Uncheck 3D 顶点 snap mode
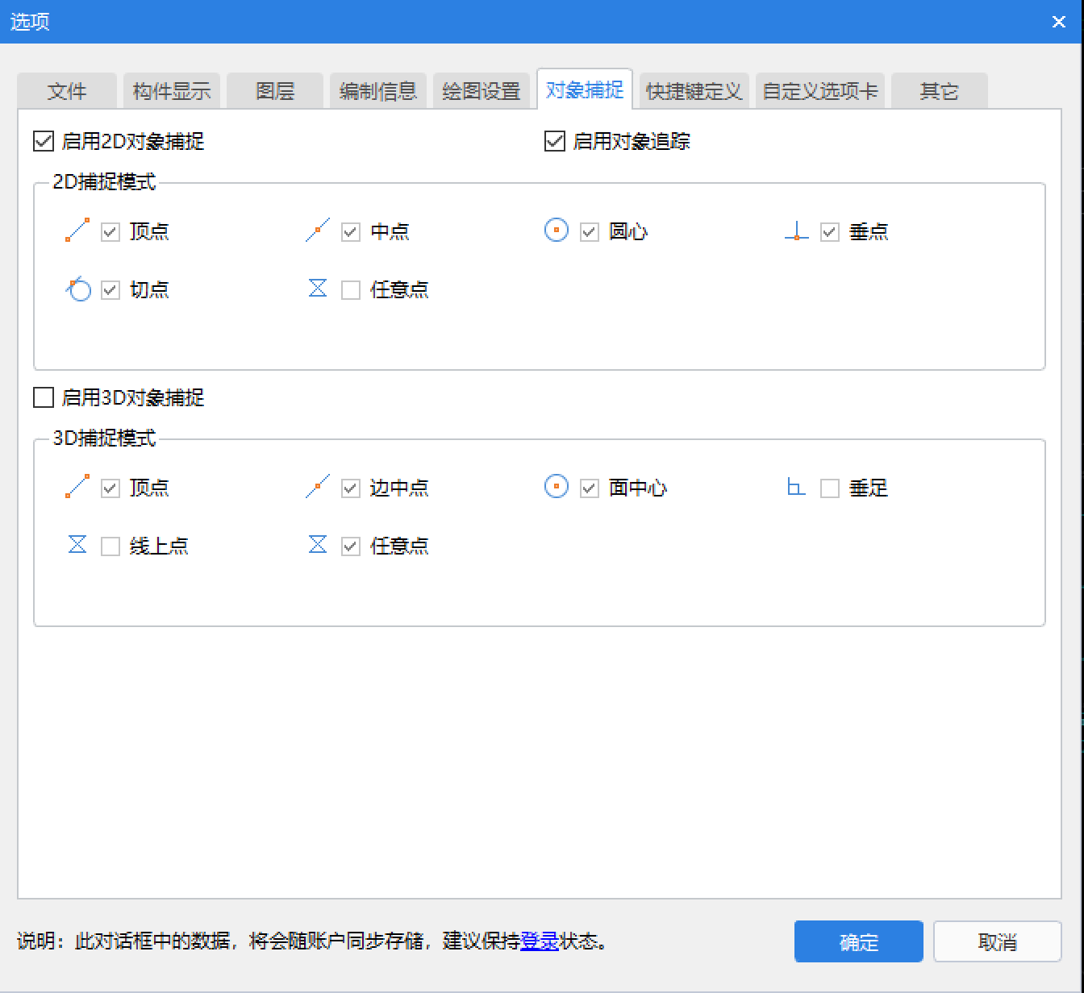Image resolution: width=1084 pixels, height=993 pixels. tap(110, 488)
